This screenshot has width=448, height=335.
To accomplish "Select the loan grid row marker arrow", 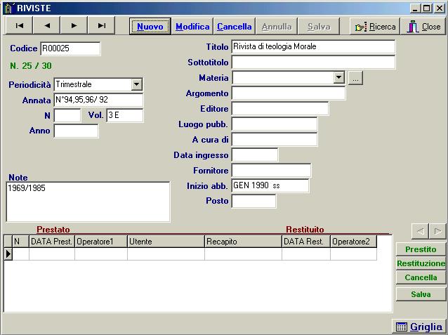I will point(8,254).
